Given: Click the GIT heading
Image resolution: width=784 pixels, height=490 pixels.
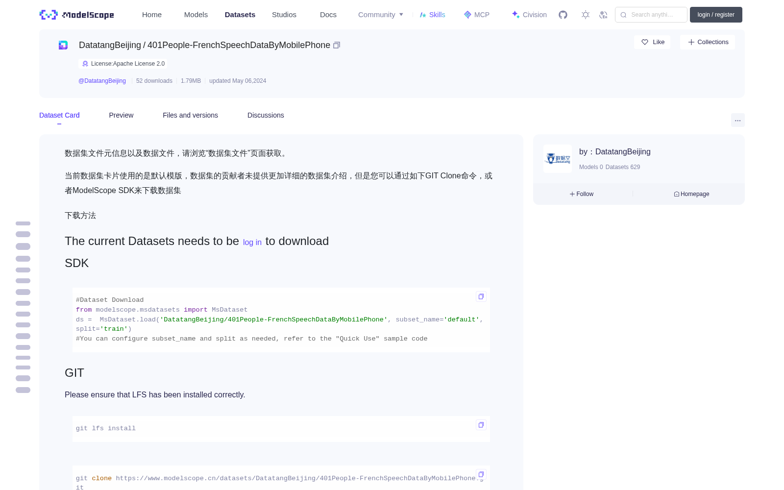Looking at the screenshot, I should (74, 373).
